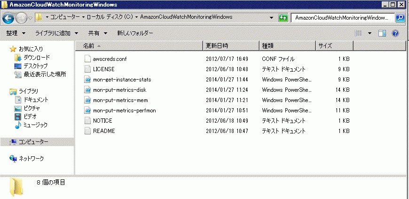409x199 pixels.
Task: Open ピクチャ library
Action: (32, 108)
